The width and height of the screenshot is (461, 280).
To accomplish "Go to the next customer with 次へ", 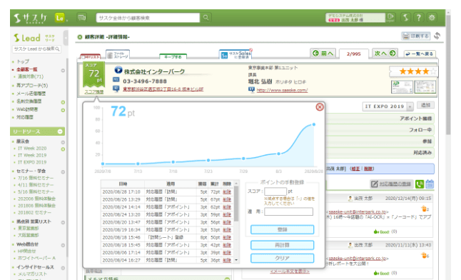I will click(x=385, y=54).
